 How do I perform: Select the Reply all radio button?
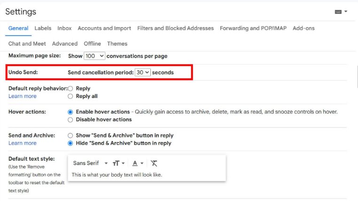pos(70,97)
